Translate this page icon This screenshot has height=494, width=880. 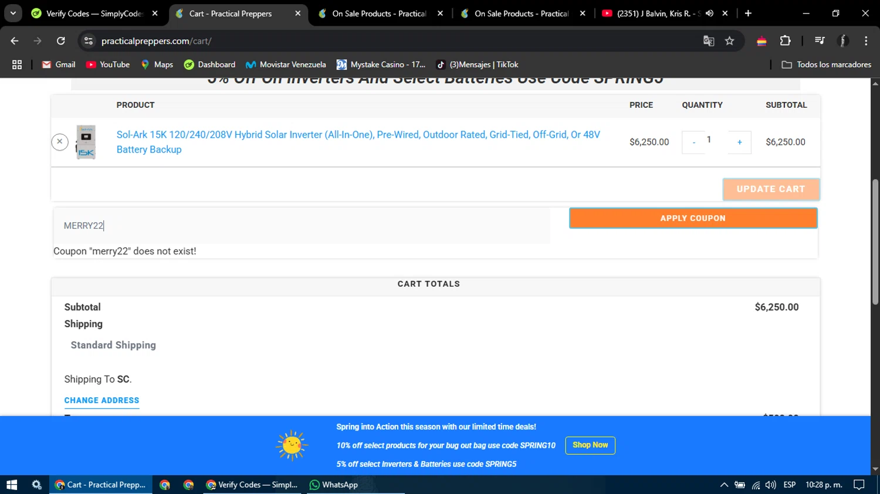pos(709,41)
